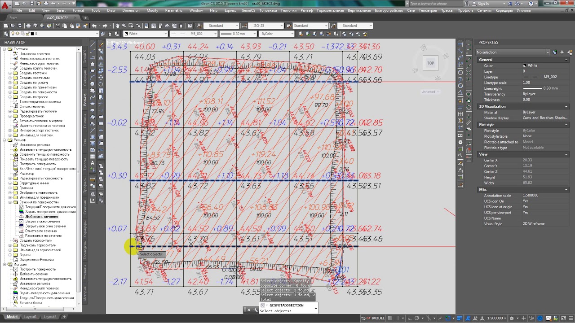The height and width of the screenshot is (323, 575).
Task: Click the Erase tool icon
Action: [101, 45]
